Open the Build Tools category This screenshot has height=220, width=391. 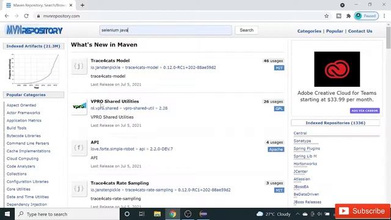[x=16, y=128]
